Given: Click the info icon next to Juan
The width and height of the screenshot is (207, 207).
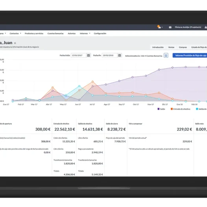Looking at the screenshot, I should pyautogui.click(x=15, y=43).
